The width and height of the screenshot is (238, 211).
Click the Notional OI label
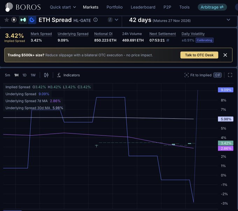103,34
